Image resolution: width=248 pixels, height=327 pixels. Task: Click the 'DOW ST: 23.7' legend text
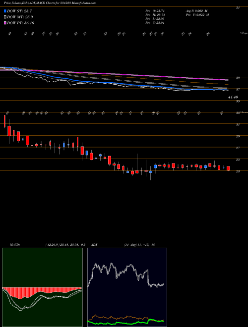19,11
